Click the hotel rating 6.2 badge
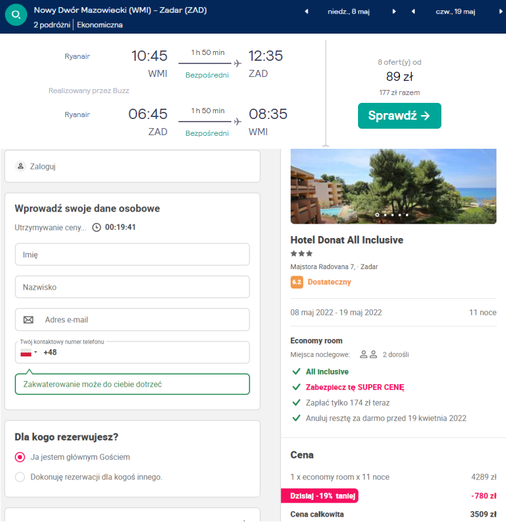The width and height of the screenshot is (506, 522). pos(297,282)
